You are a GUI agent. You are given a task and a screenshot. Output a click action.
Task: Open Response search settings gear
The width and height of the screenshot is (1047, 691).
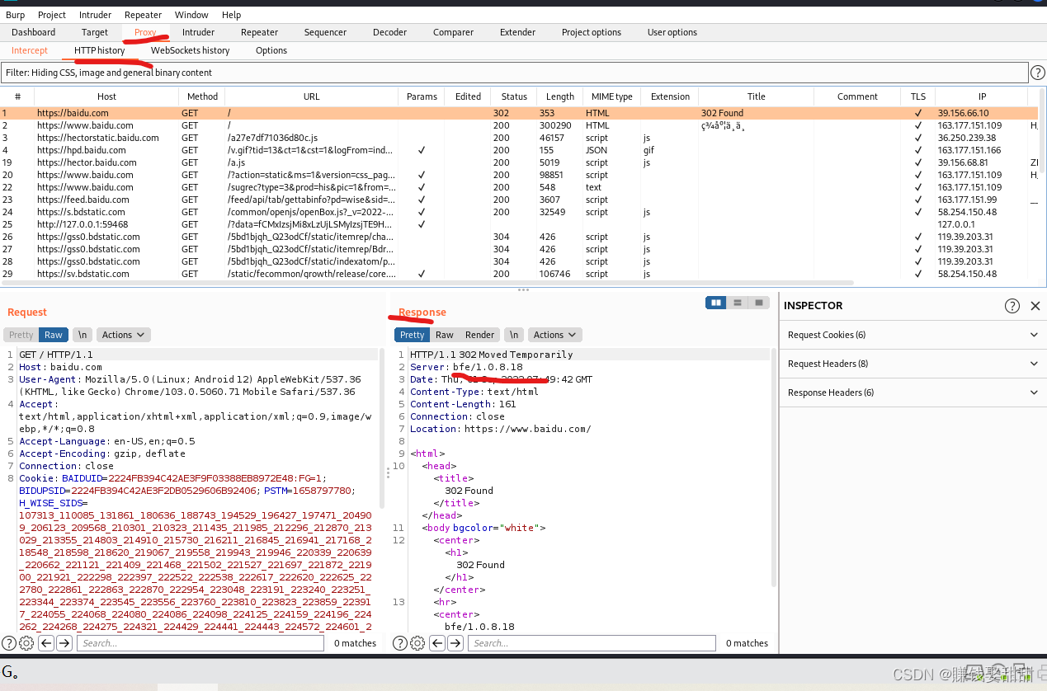tap(417, 643)
